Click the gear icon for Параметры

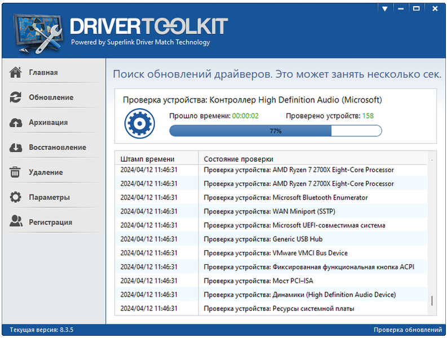pyautogui.click(x=15, y=197)
